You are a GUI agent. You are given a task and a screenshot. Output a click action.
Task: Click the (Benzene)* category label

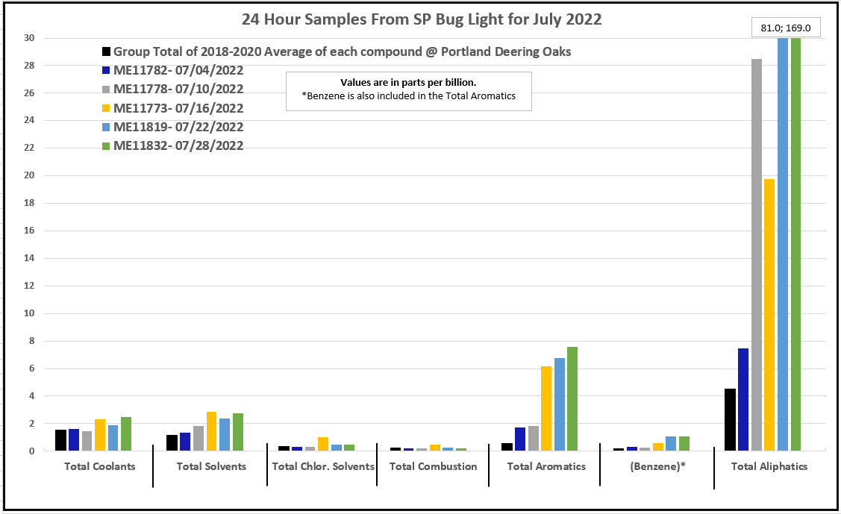tap(657, 466)
